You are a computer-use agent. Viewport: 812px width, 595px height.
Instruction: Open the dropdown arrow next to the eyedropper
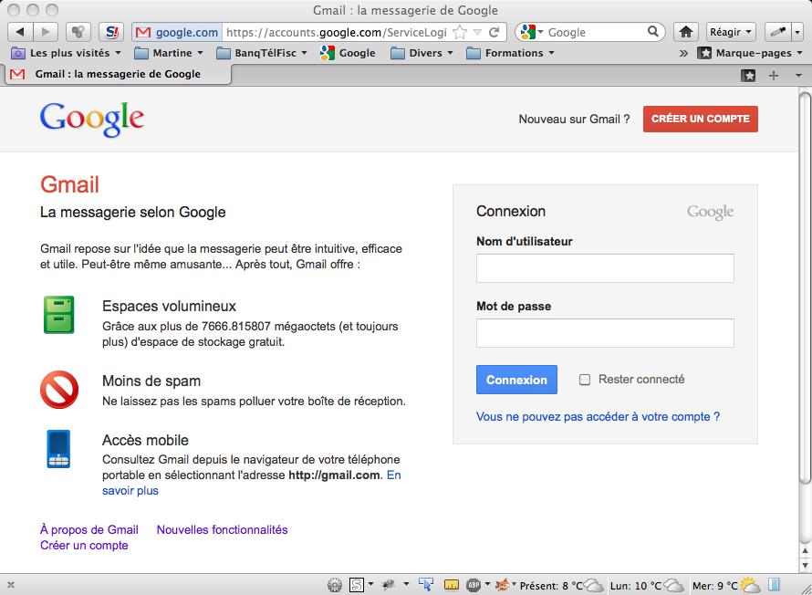pyautogui.click(x=797, y=32)
